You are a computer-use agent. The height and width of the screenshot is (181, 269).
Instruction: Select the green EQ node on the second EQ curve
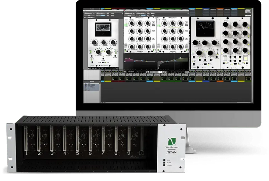click(180, 58)
